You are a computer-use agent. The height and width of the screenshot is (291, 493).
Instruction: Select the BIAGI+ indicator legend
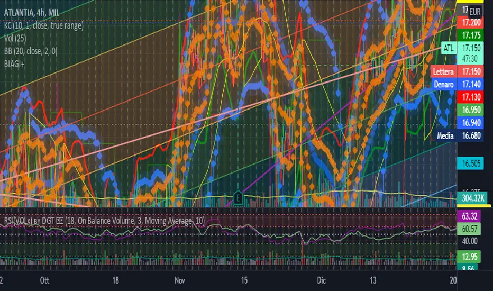[x=14, y=64]
